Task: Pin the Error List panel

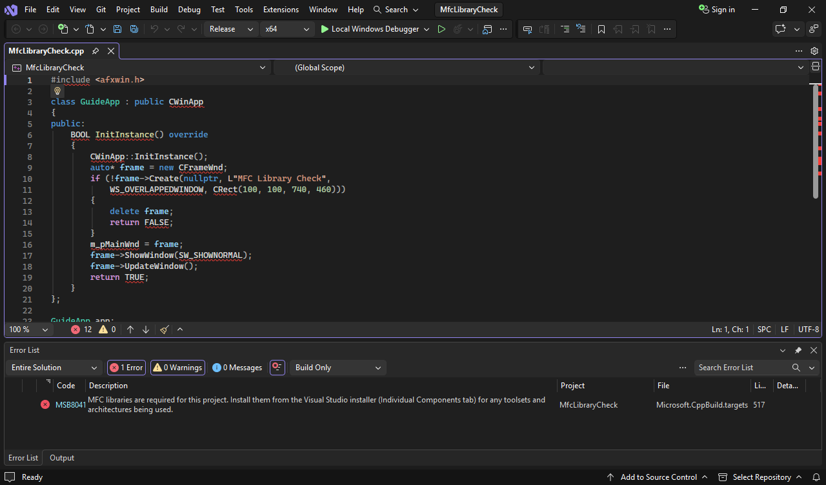Action: 798,350
